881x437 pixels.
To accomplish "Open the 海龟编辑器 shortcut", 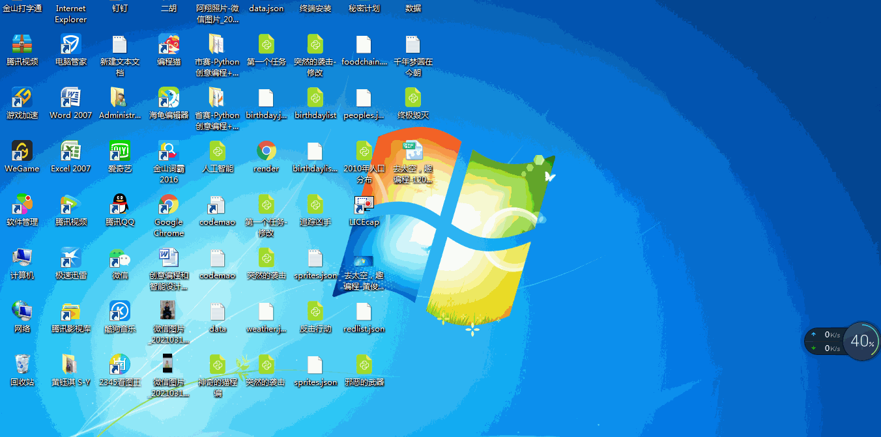I will [x=169, y=98].
